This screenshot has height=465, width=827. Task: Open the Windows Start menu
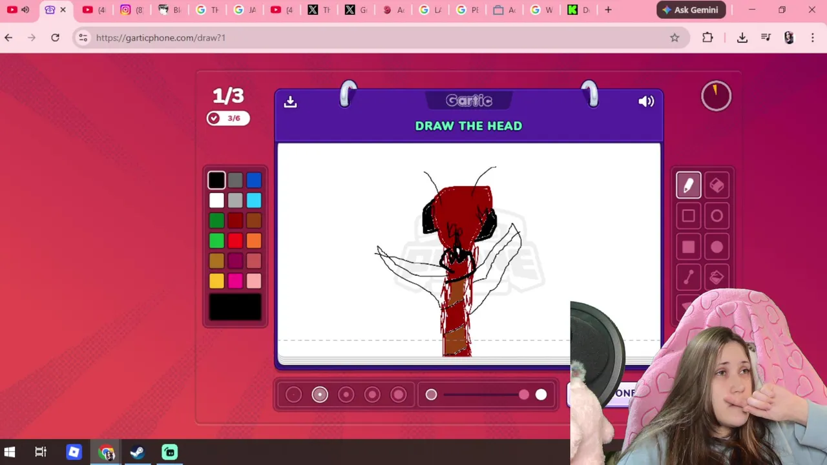(10, 452)
